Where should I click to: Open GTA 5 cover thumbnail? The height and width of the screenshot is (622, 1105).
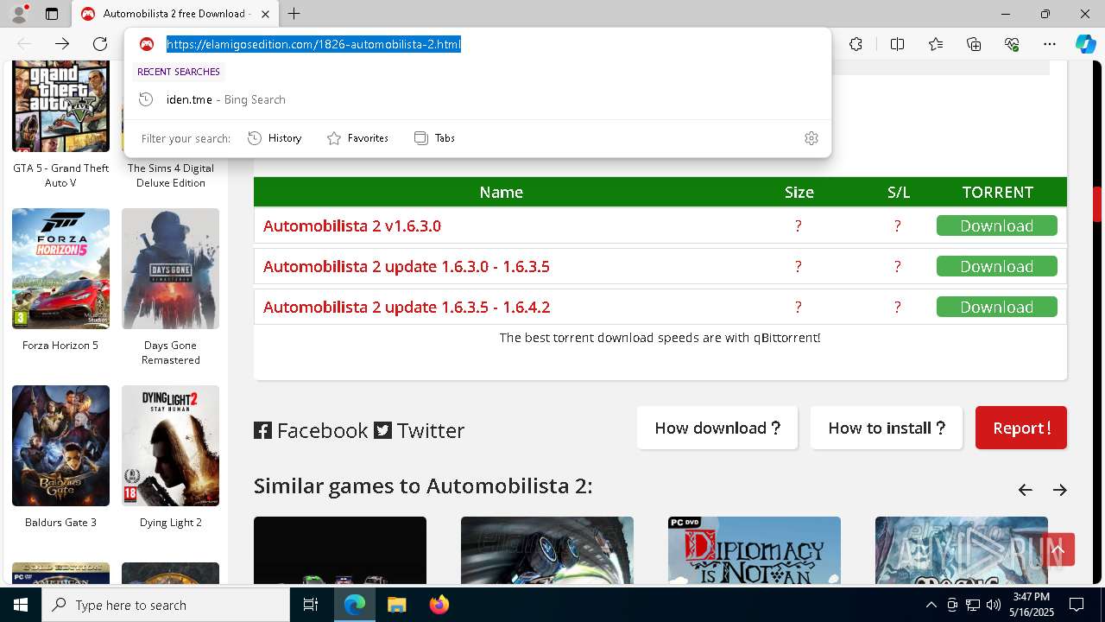point(60,106)
